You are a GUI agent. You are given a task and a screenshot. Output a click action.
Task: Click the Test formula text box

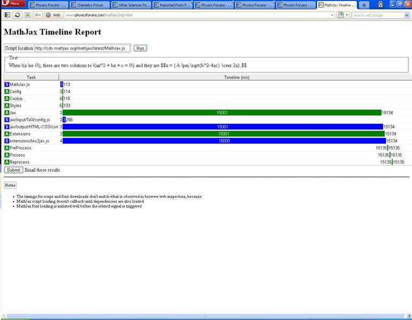point(207,66)
